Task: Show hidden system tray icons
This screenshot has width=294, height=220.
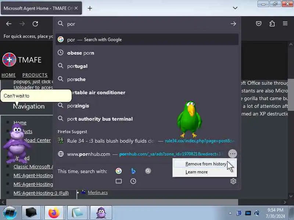Action: [x=230, y=213]
